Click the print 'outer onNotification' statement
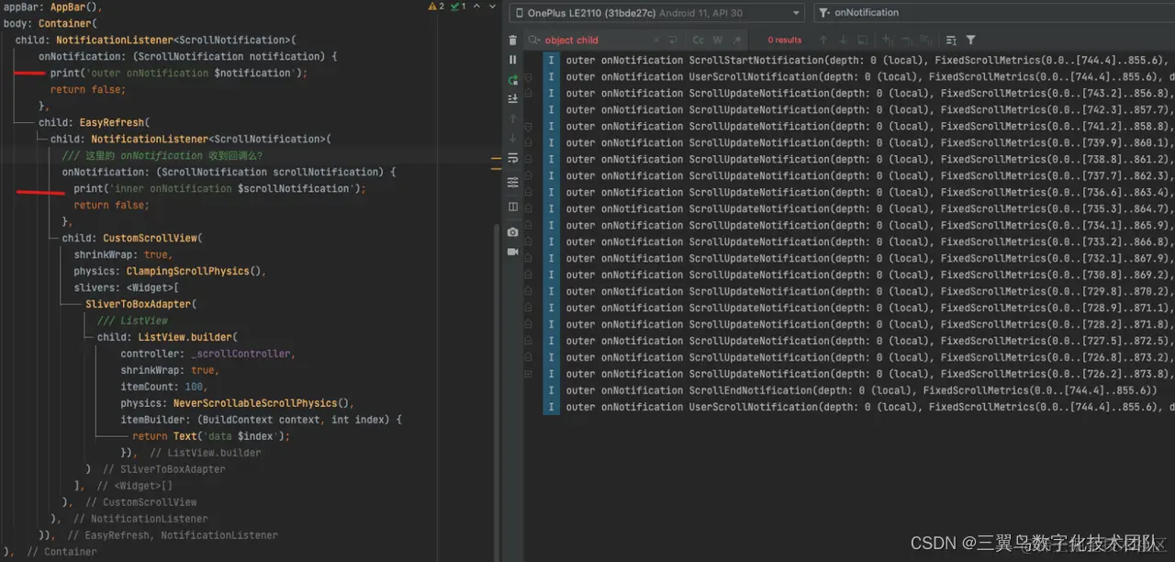The width and height of the screenshot is (1175, 562). click(179, 73)
